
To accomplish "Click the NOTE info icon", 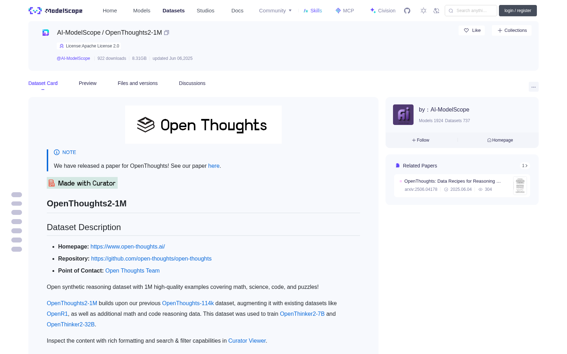I will point(57,152).
